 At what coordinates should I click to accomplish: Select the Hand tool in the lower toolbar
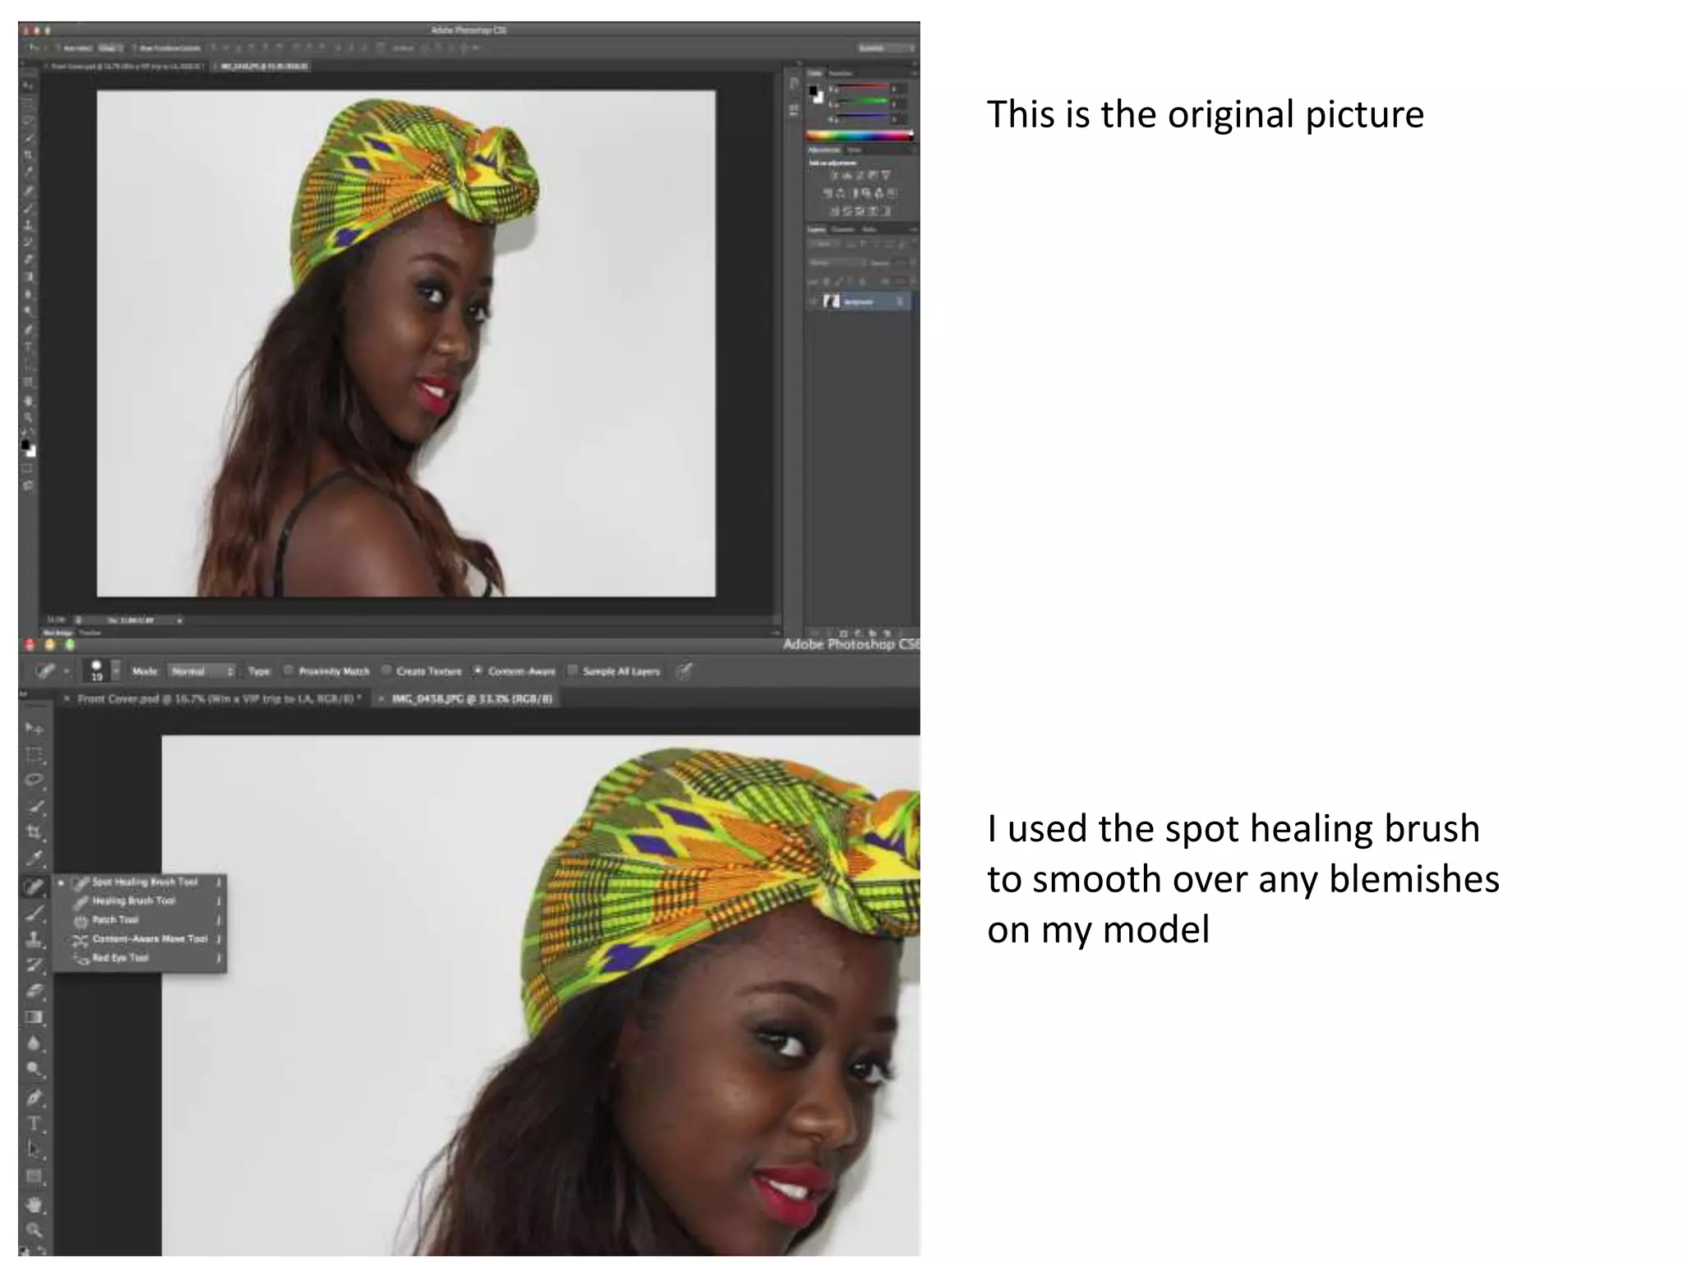pyautogui.click(x=35, y=1204)
